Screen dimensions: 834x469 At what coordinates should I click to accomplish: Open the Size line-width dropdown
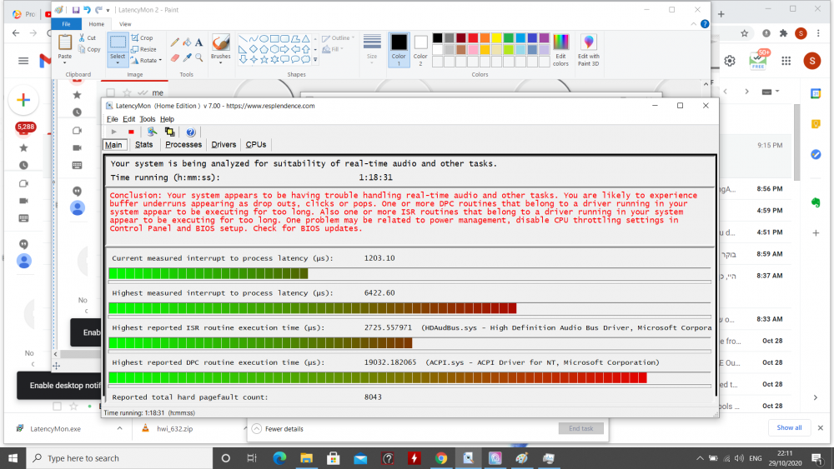(x=372, y=49)
